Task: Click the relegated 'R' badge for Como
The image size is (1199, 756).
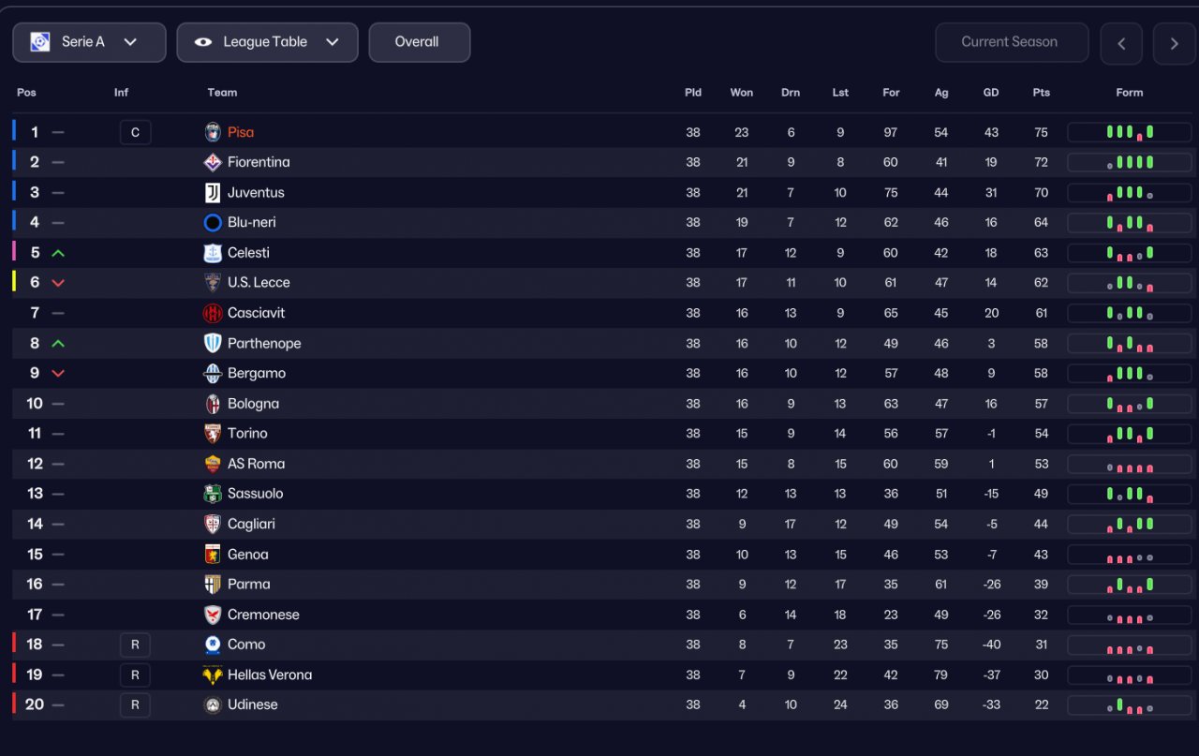Action: pyautogui.click(x=135, y=645)
